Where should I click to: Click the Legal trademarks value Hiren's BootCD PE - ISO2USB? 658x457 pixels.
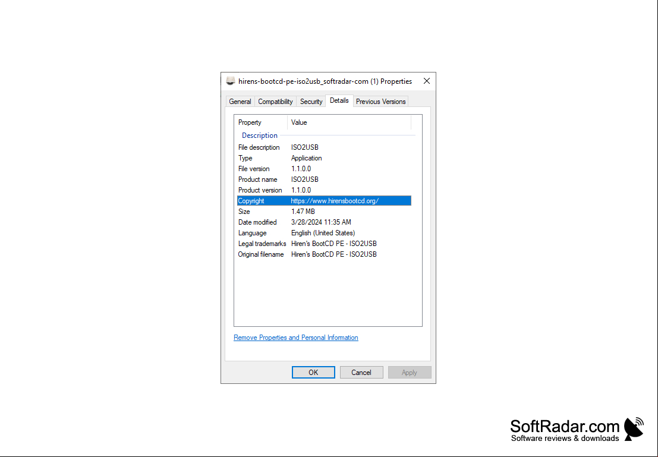tap(334, 244)
